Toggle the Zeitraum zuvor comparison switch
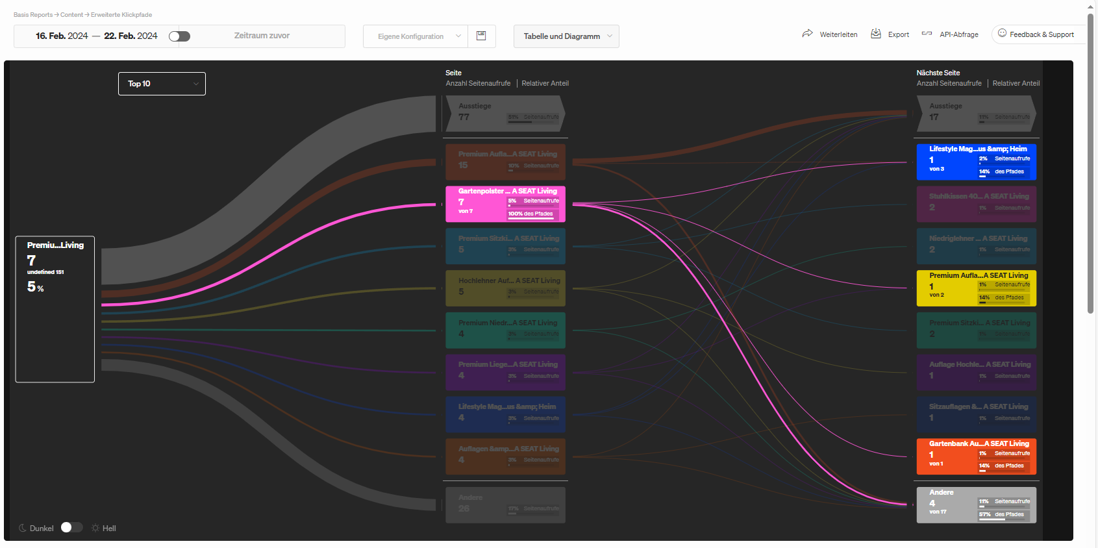 179,36
